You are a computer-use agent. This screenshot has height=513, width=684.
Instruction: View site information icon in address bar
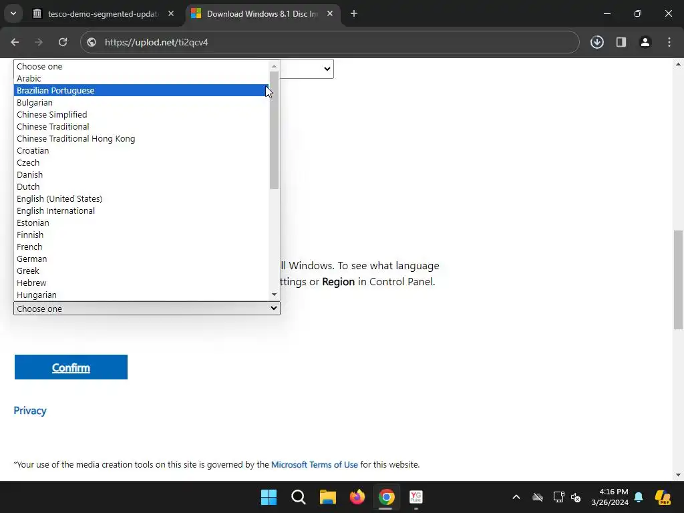pyautogui.click(x=92, y=42)
